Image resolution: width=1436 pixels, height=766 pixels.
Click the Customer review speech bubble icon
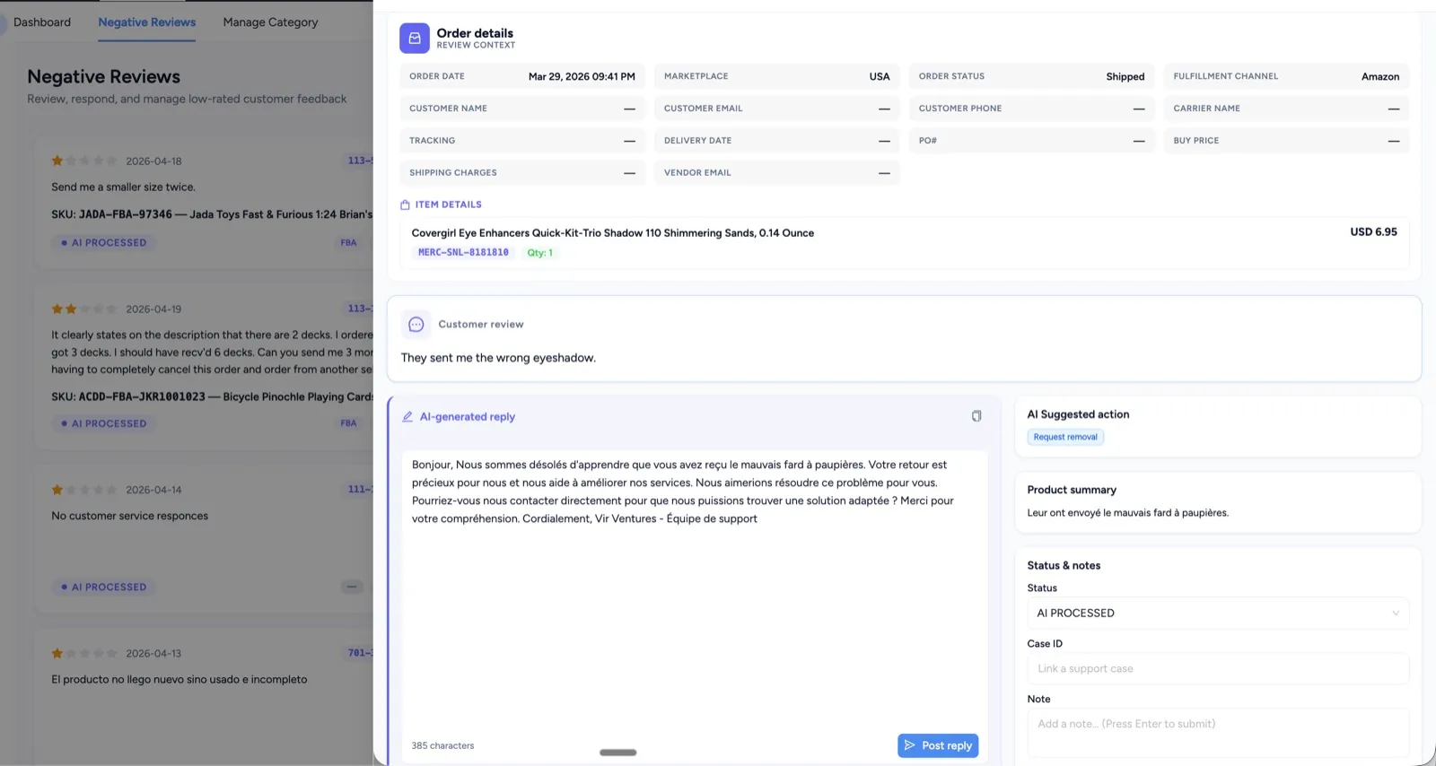(x=416, y=325)
